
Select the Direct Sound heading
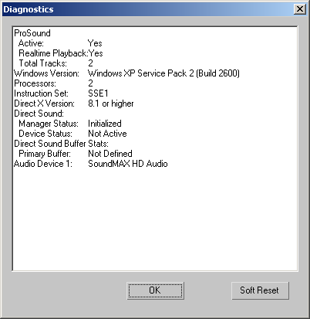pos(39,114)
